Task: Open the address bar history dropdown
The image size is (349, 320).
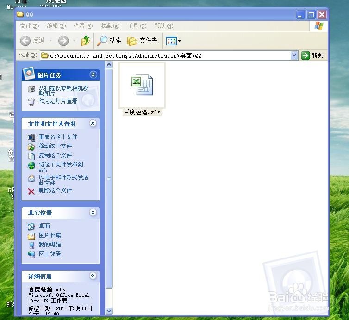Action: click(x=294, y=55)
